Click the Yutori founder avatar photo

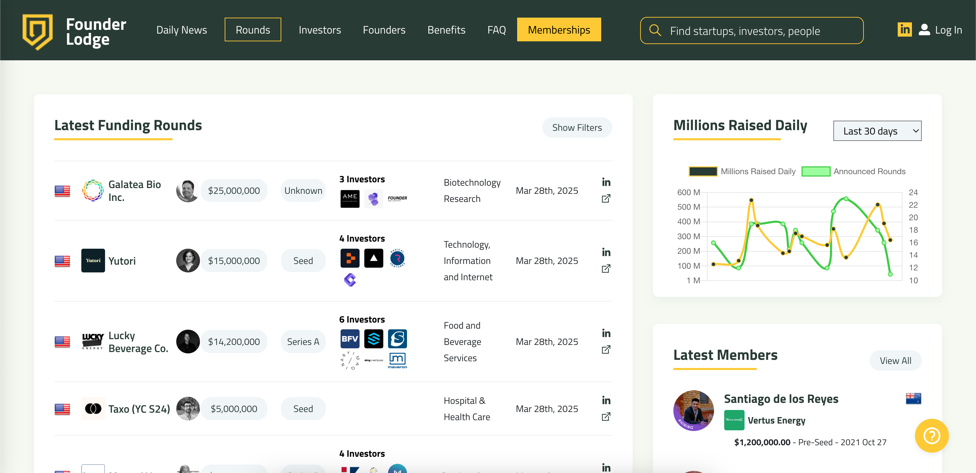pyautogui.click(x=188, y=261)
